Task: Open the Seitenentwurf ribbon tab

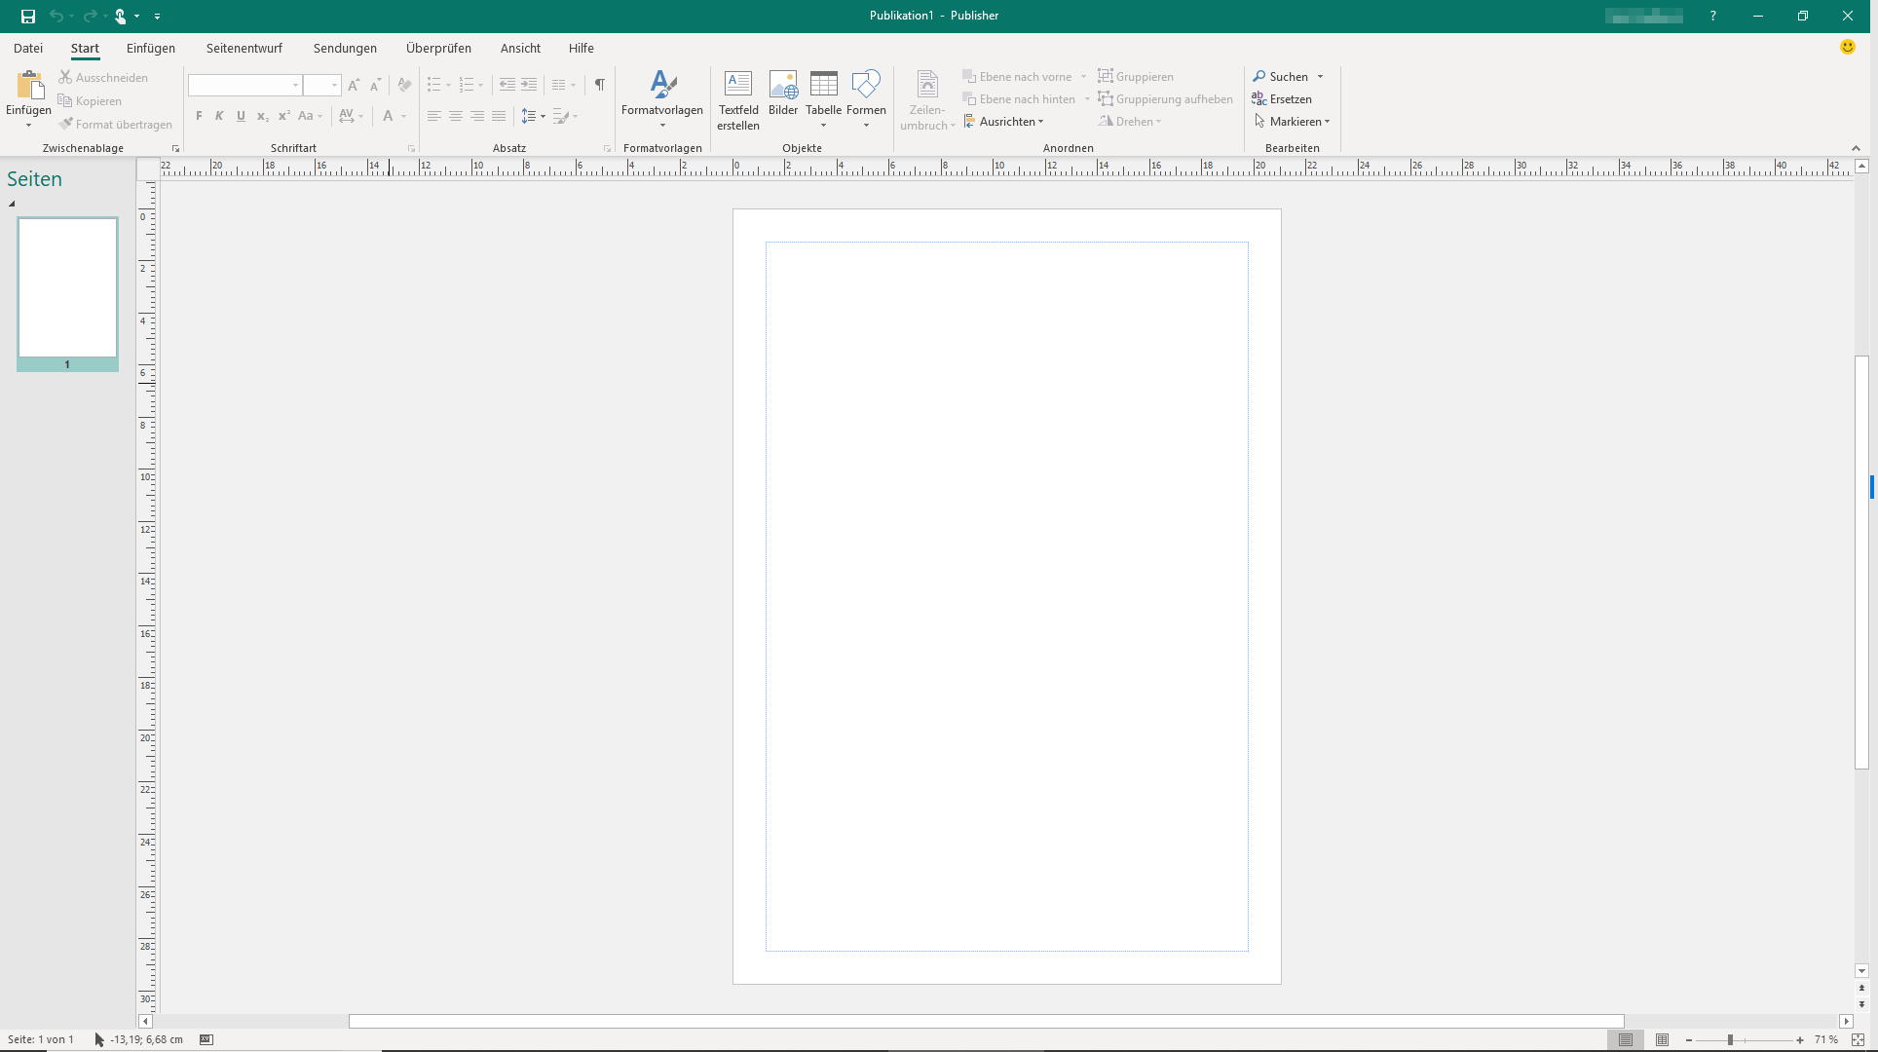Action: [244, 48]
